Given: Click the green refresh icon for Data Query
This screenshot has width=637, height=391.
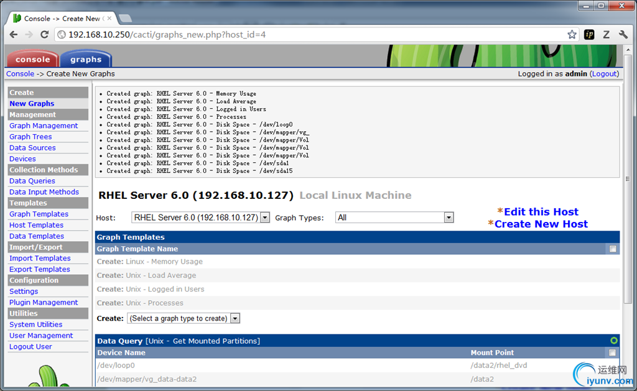Looking at the screenshot, I should click(x=613, y=341).
